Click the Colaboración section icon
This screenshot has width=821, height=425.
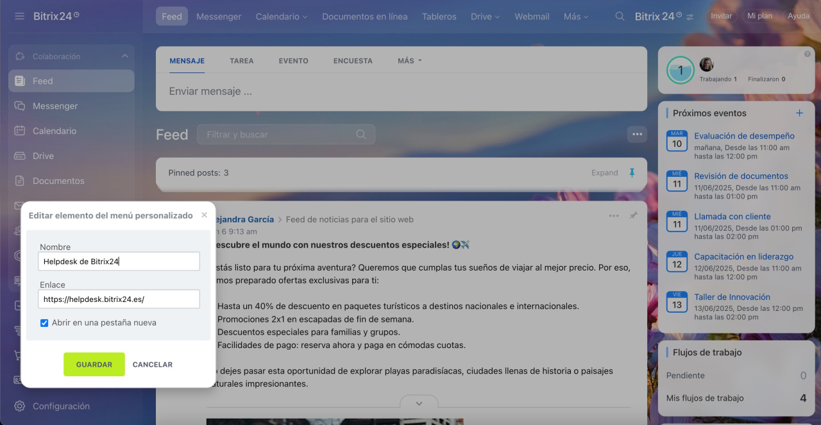[x=20, y=56]
